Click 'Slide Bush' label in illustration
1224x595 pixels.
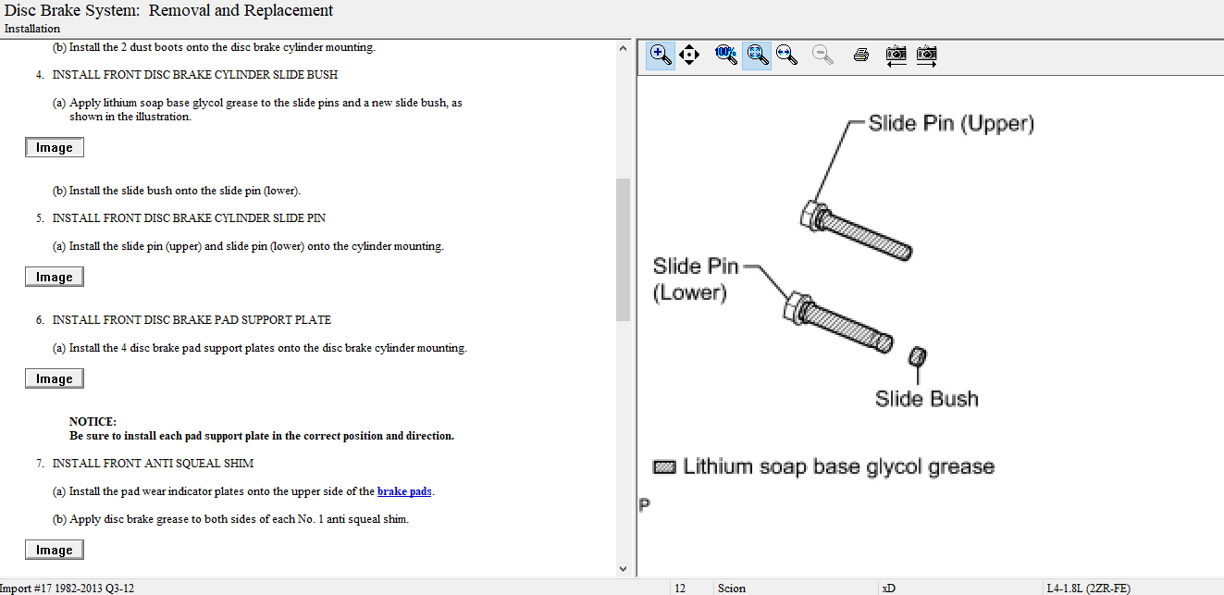[926, 399]
